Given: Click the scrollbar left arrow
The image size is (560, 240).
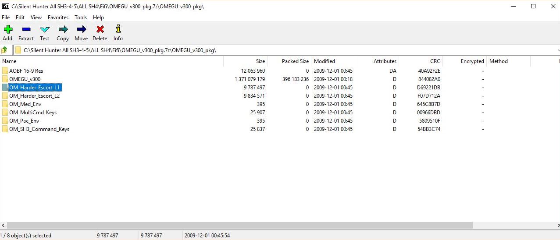Looking at the screenshot, I should (4, 225).
